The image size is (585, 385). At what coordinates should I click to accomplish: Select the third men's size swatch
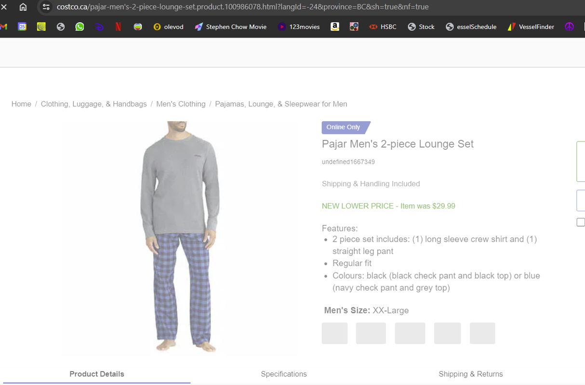(x=410, y=333)
